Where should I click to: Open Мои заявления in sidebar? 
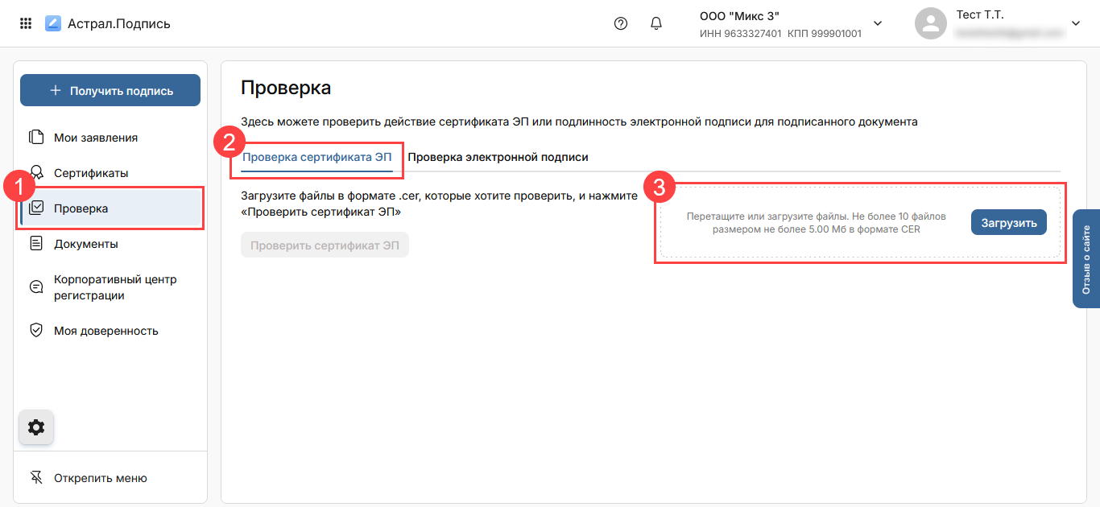(x=95, y=138)
